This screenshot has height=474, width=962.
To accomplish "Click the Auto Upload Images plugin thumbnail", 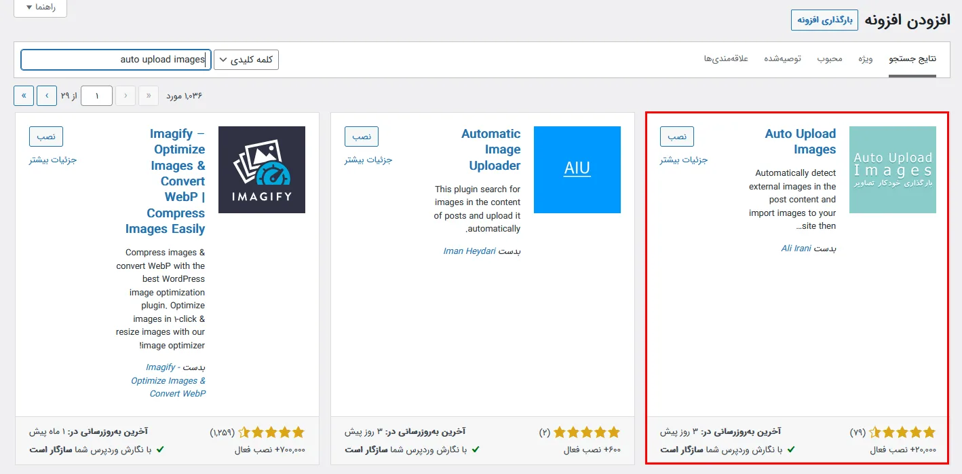I will (x=892, y=170).
